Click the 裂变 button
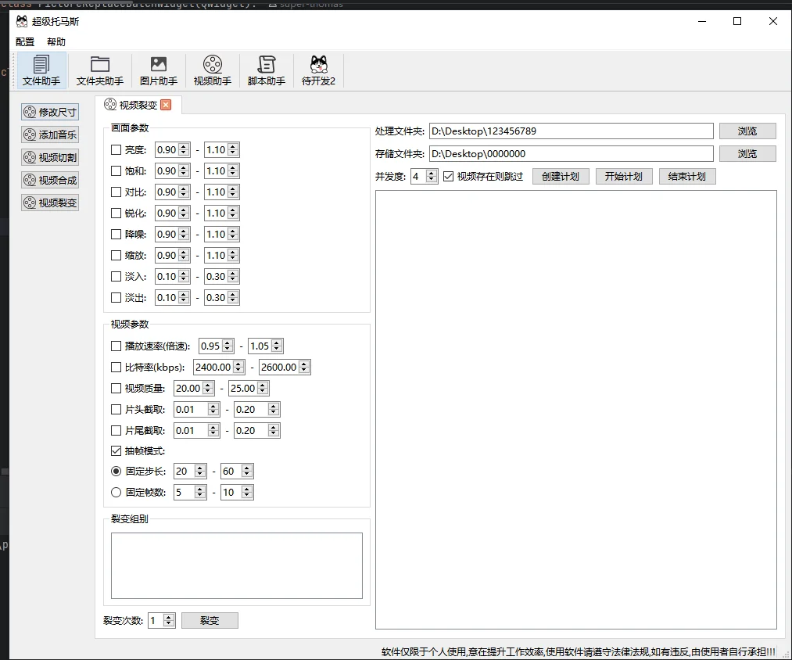Viewport: 792px width, 660px height. (210, 620)
